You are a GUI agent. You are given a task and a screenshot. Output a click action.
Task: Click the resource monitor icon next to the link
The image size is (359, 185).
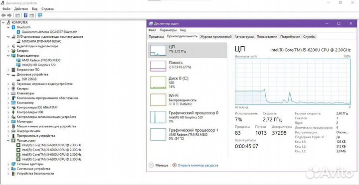pos(175,165)
